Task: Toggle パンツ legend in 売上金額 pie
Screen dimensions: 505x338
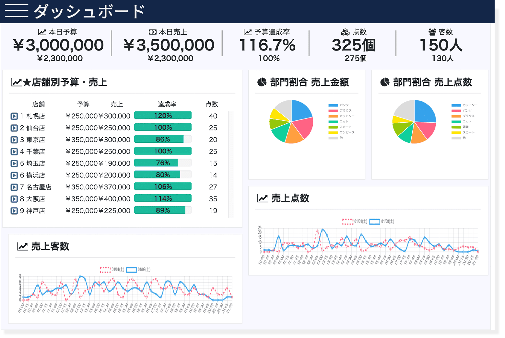Action: (x=338, y=105)
